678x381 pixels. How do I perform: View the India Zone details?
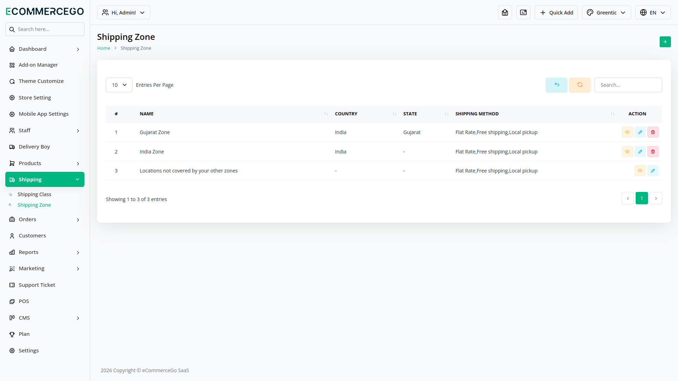627,152
